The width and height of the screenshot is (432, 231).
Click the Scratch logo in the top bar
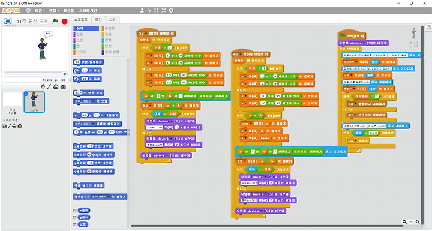coord(11,10)
